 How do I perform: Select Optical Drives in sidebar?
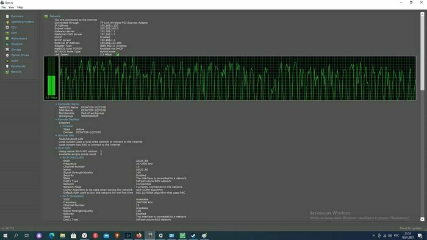coord(20,55)
